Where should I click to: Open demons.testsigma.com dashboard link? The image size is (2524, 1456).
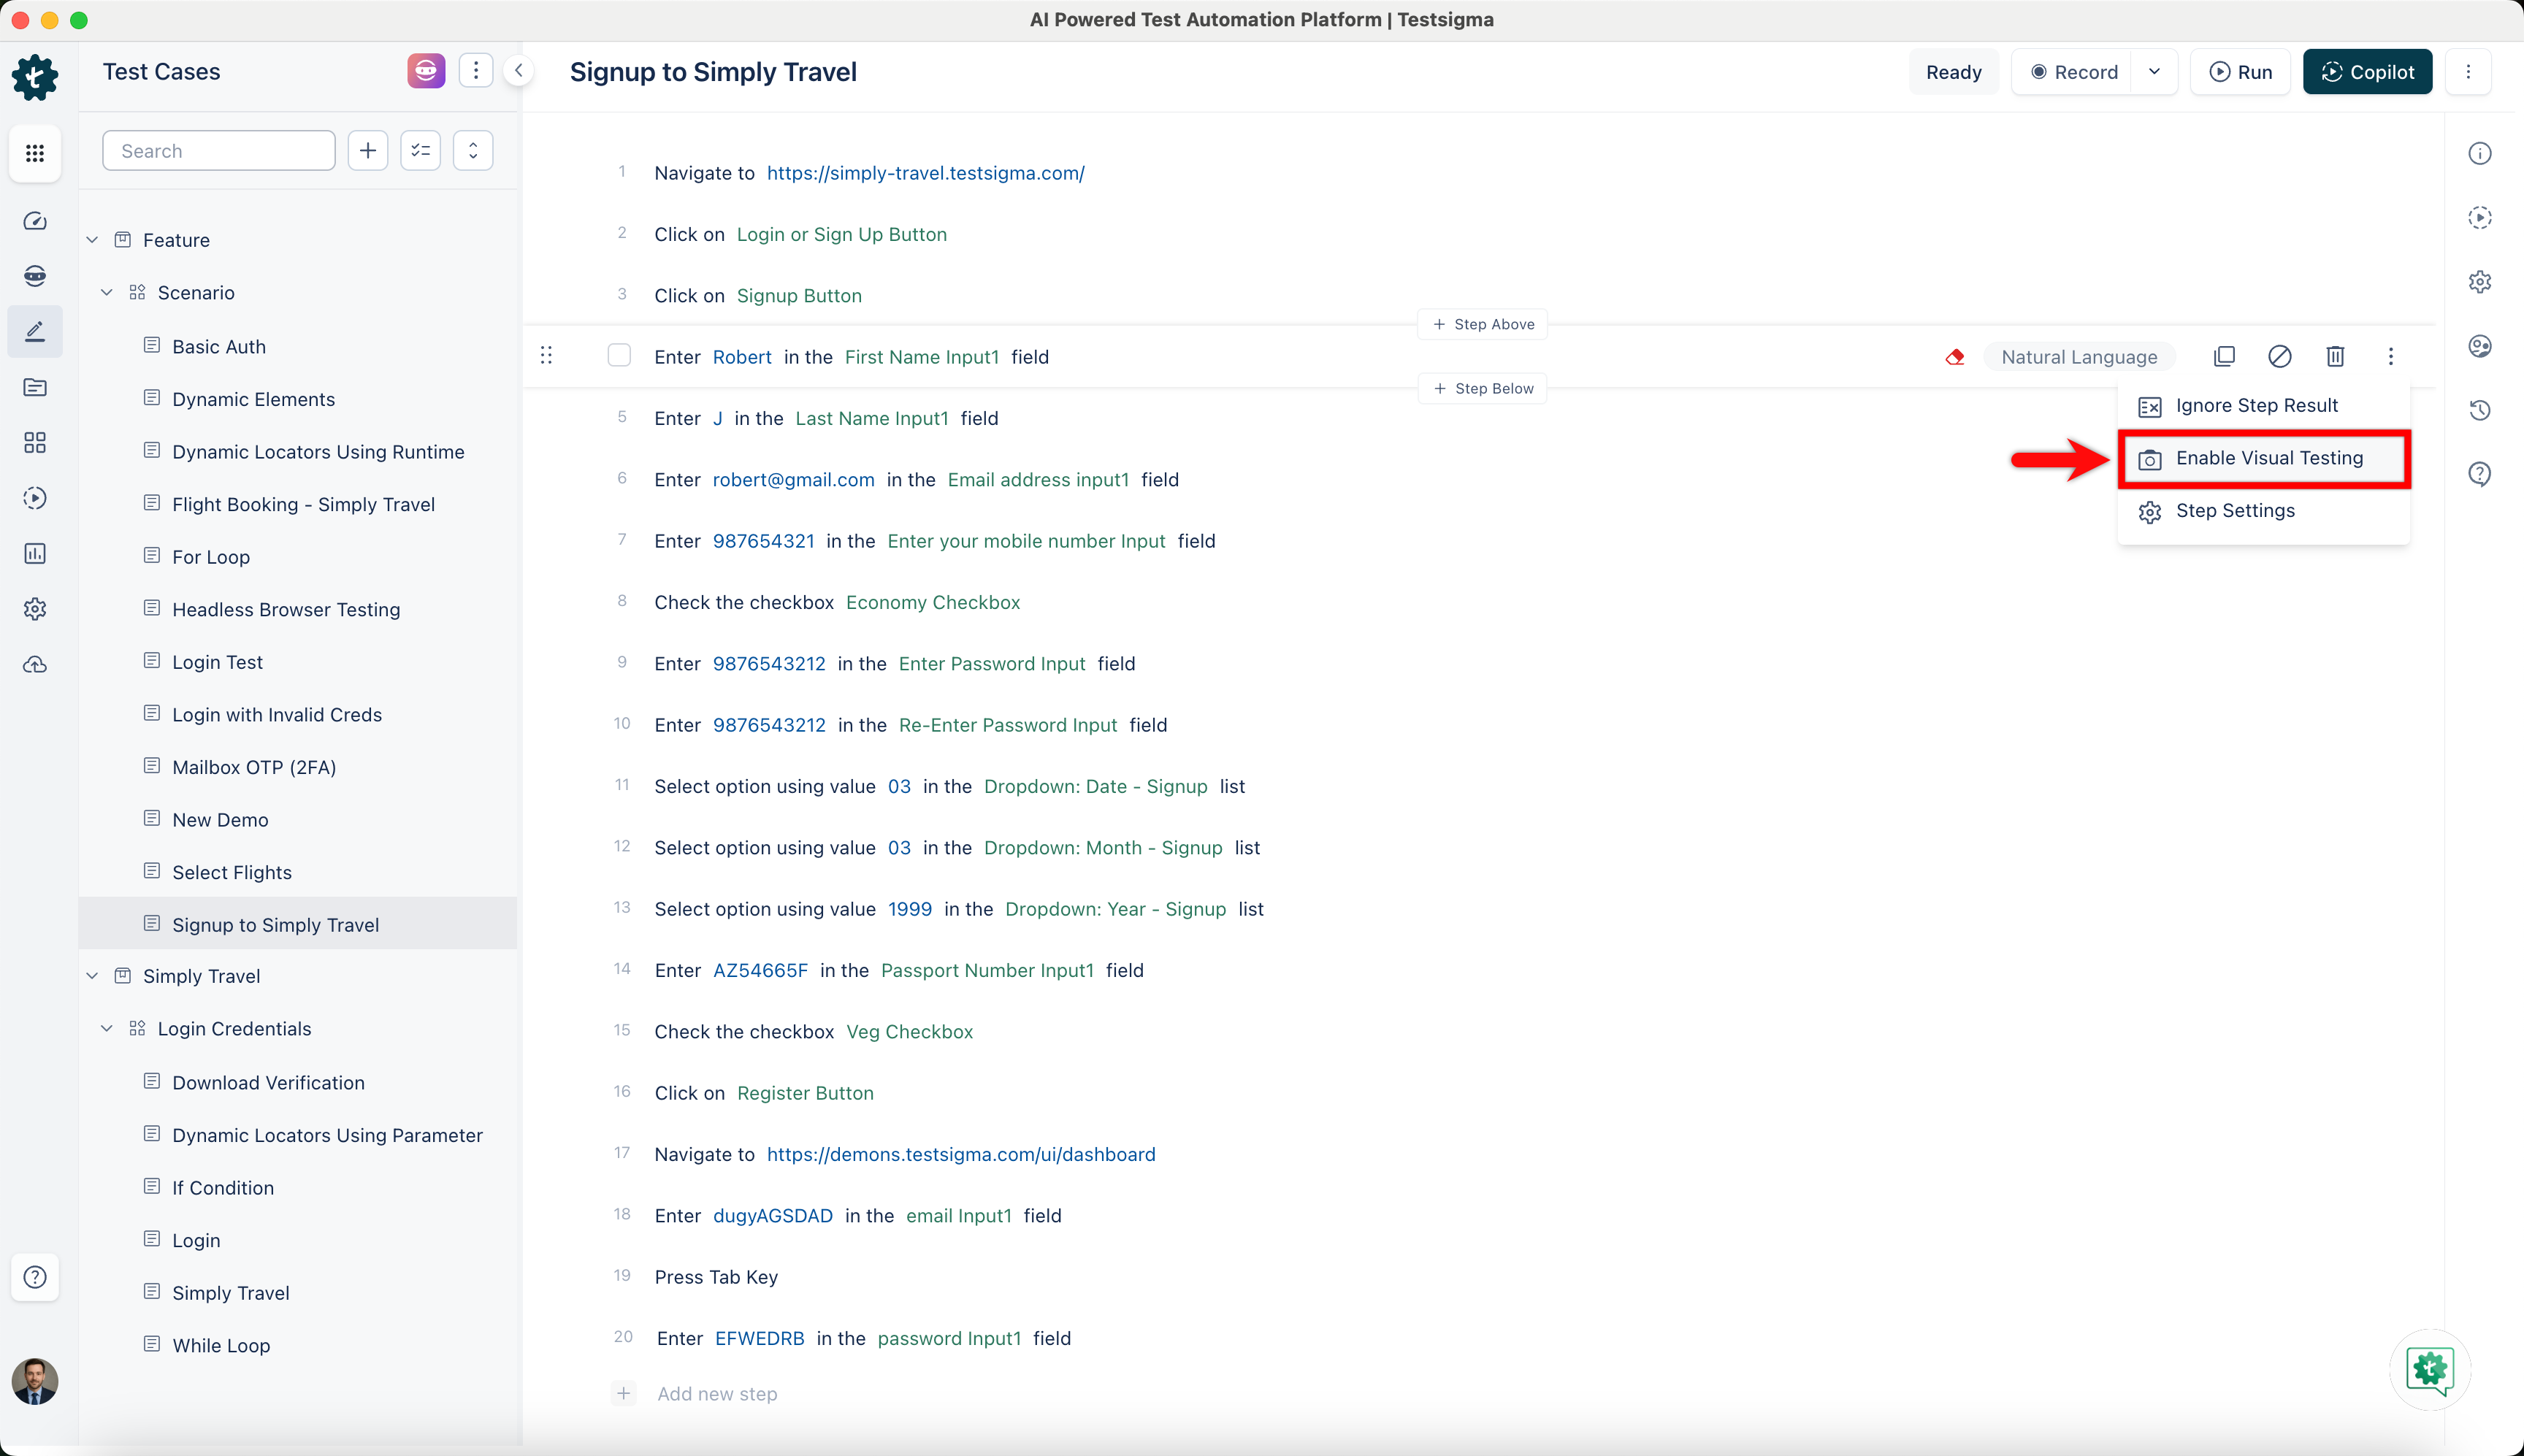(961, 1154)
